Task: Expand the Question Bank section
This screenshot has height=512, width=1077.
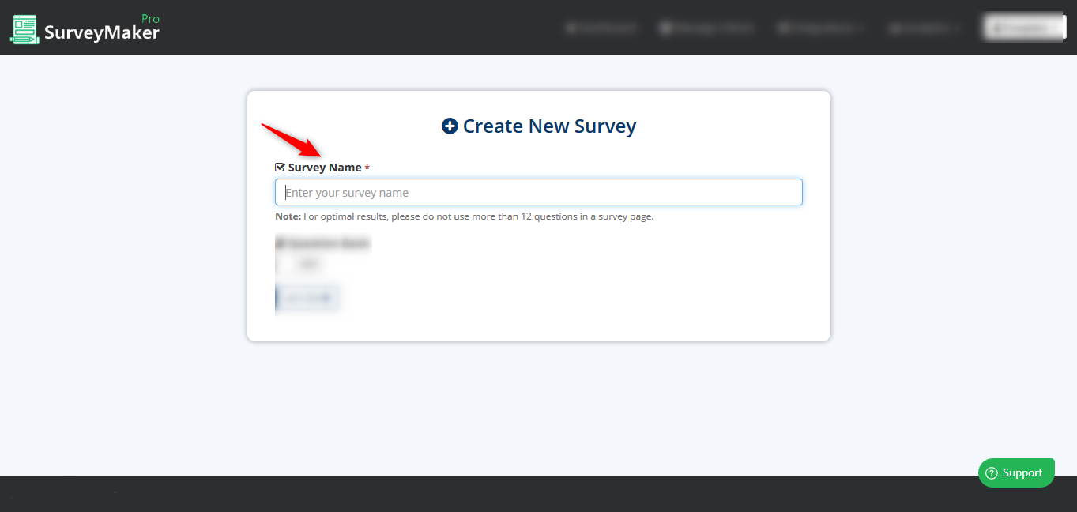Action: (x=322, y=243)
